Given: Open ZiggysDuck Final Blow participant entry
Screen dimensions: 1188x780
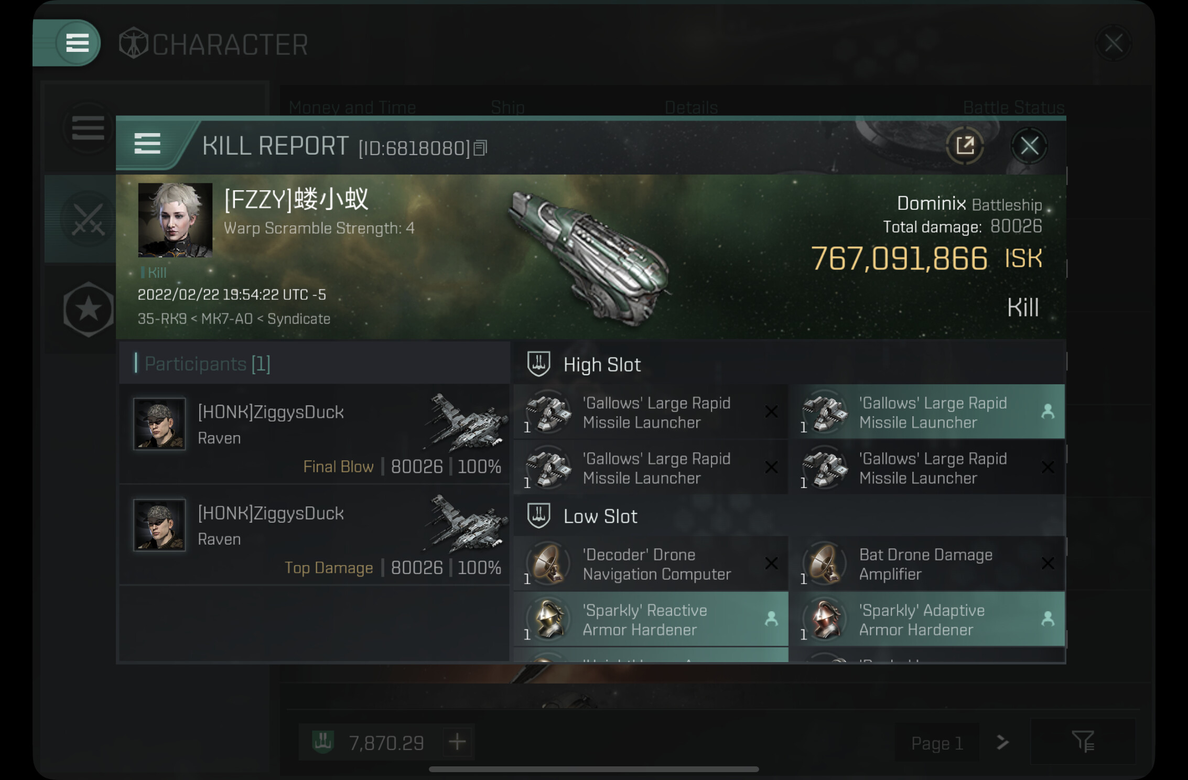Looking at the screenshot, I should 315,434.
